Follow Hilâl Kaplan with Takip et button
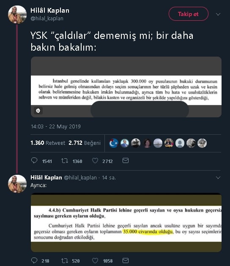230x266 pixels. pos(189,14)
